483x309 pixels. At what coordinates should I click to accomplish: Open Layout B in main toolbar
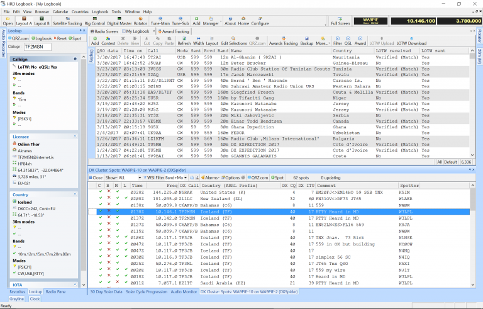tap(42, 21)
